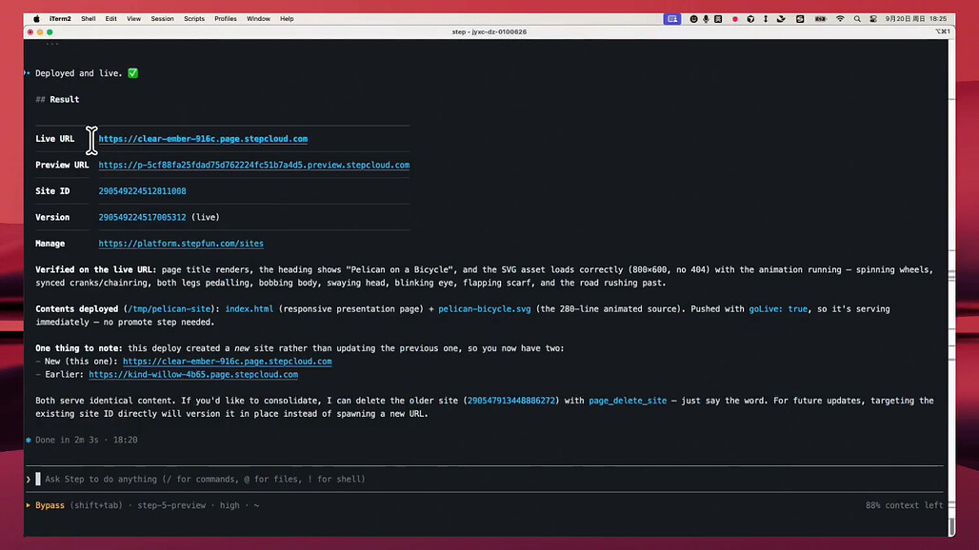Open the Earlier kind-willow-4b65 site link

point(193,374)
